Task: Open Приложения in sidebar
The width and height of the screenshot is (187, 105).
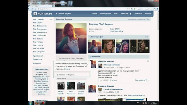Action: coord(38,56)
